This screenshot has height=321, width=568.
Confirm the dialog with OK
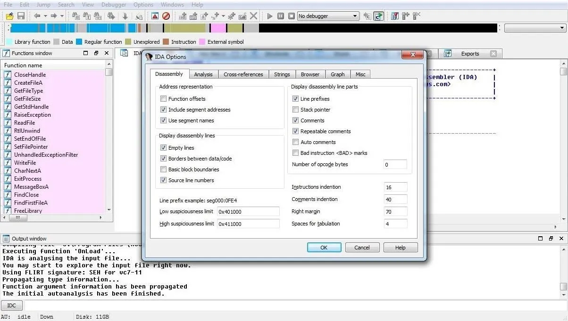pyautogui.click(x=324, y=248)
